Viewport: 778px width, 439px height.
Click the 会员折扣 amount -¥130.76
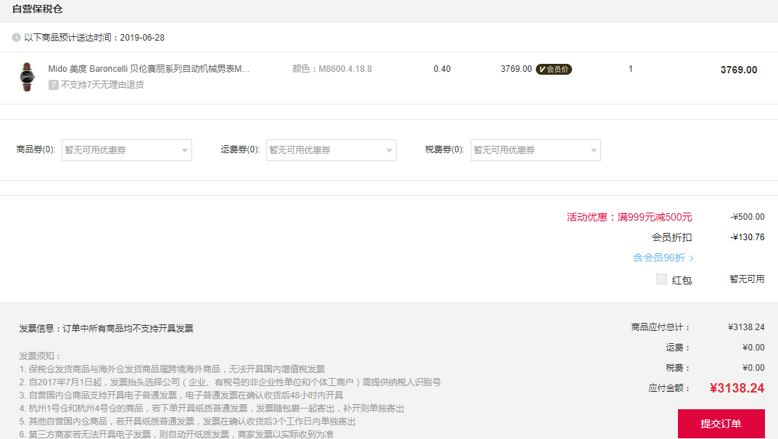click(748, 237)
